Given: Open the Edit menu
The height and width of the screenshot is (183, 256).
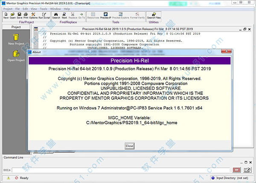Looking at the screenshot, I should pos(25,9).
